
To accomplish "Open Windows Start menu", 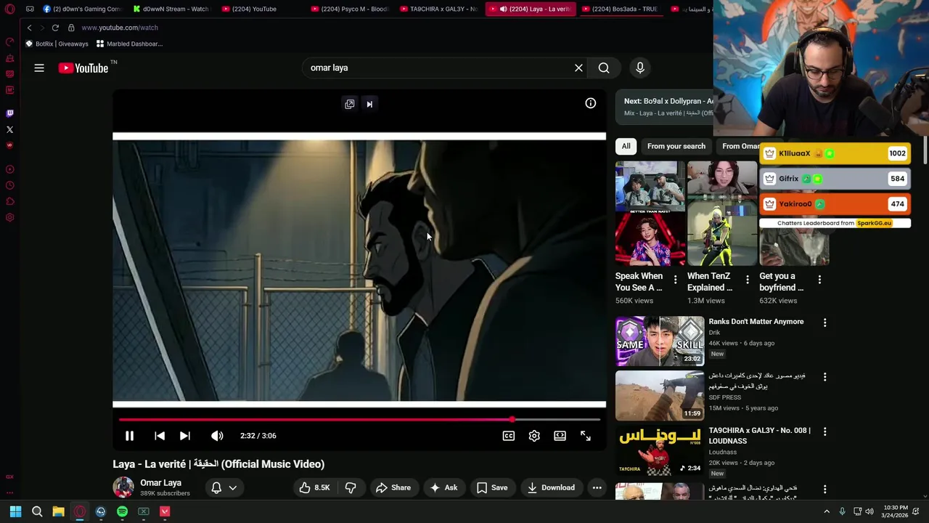I will (15, 511).
